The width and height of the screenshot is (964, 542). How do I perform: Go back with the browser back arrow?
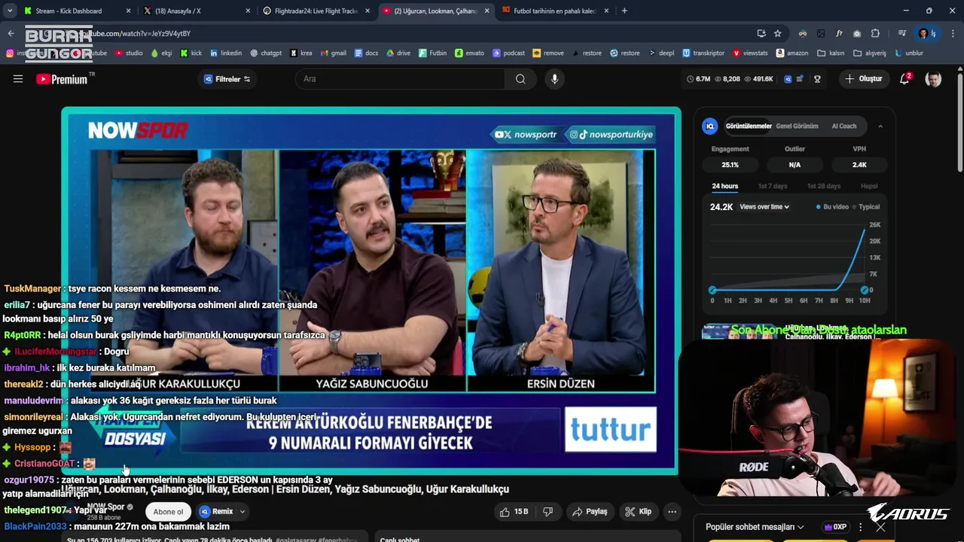click(x=11, y=33)
